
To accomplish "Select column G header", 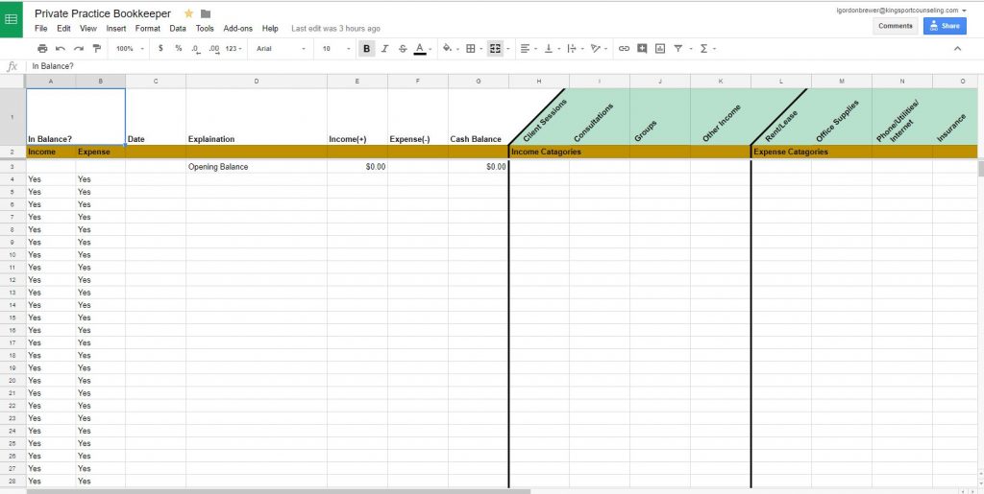I will [x=479, y=82].
